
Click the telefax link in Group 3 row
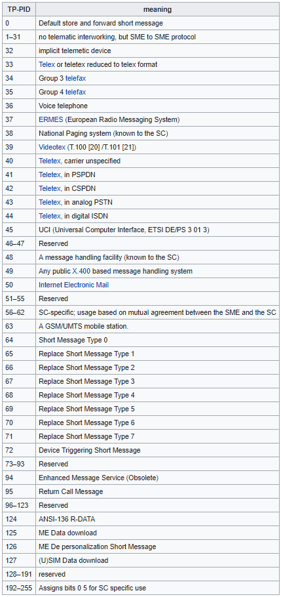pyautogui.click(x=76, y=79)
